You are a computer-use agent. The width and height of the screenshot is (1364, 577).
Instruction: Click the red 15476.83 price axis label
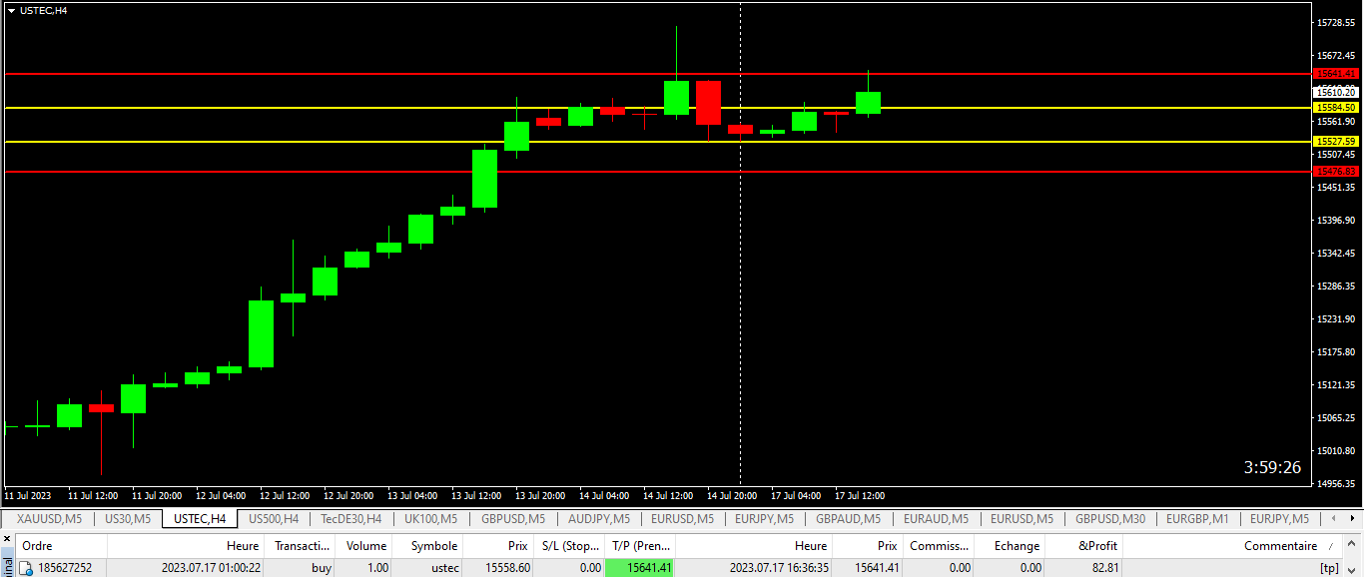click(x=1336, y=171)
